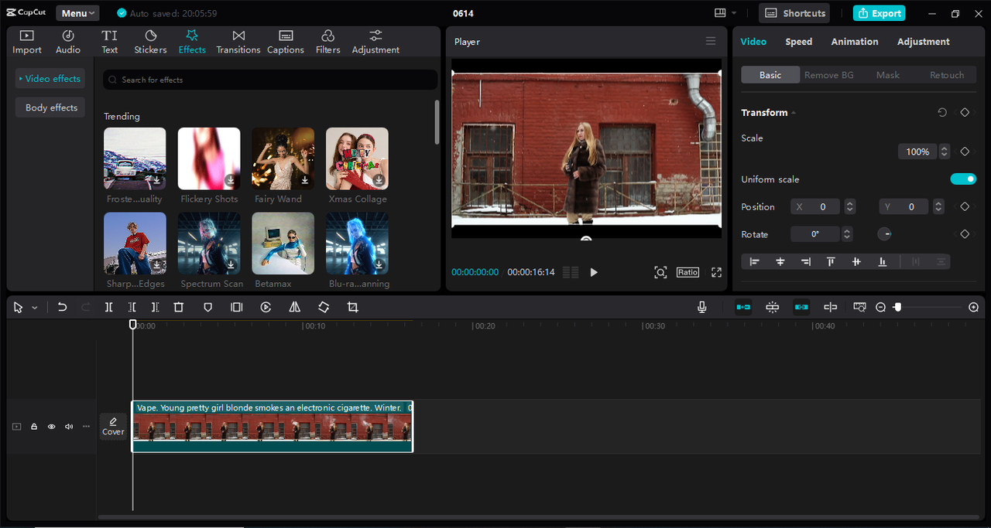Collapse the Transform section arrow
Screen dimensions: 991x528
tap(794, 113)
